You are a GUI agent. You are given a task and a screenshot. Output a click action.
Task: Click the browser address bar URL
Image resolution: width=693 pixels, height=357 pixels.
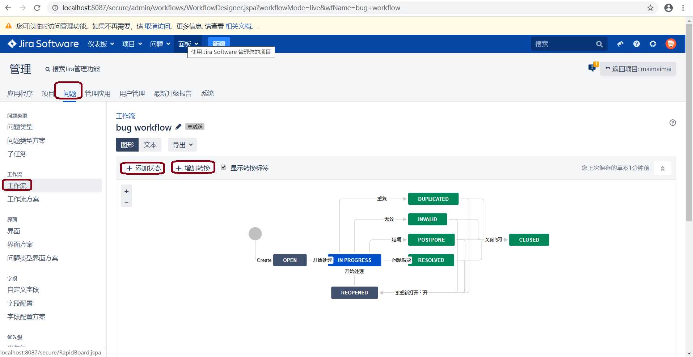pos(231,8)
